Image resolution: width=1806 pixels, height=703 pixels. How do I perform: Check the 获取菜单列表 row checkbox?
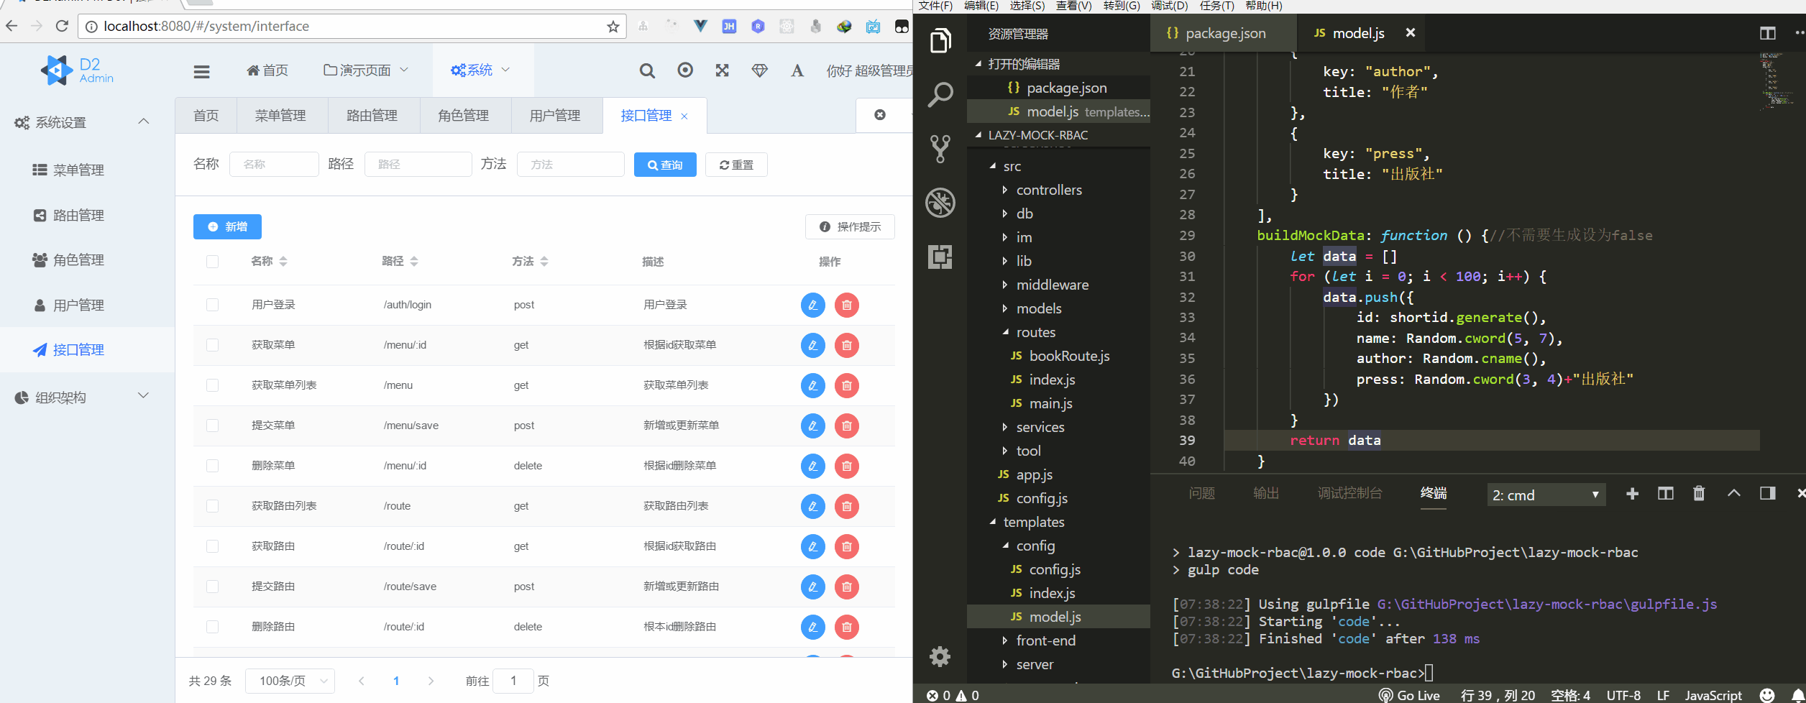[x=212, y=385]
